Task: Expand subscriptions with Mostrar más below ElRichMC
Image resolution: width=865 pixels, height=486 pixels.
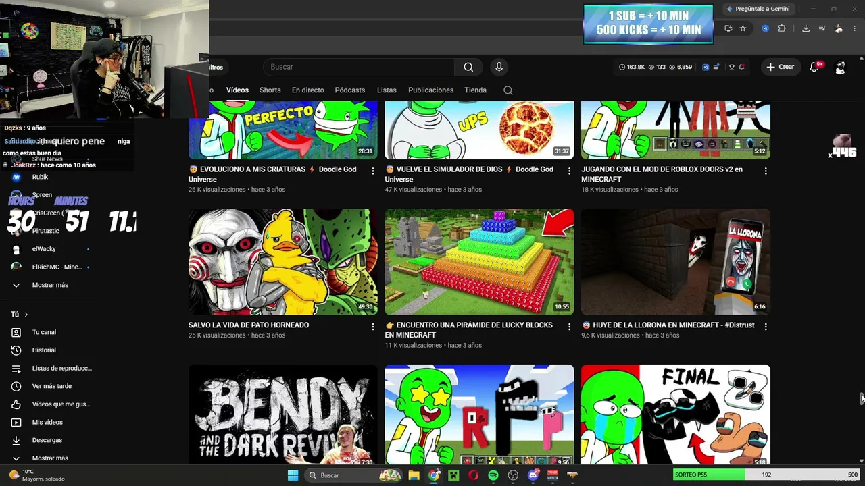Action: [x=51, y=285]
